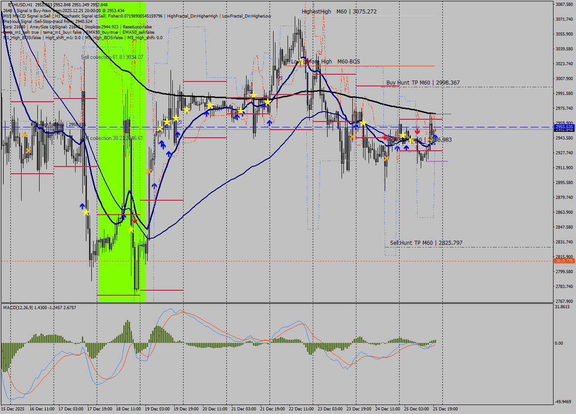Click the blue up-arrow at the 18 Dec reversal

click(x=124, y=217)
